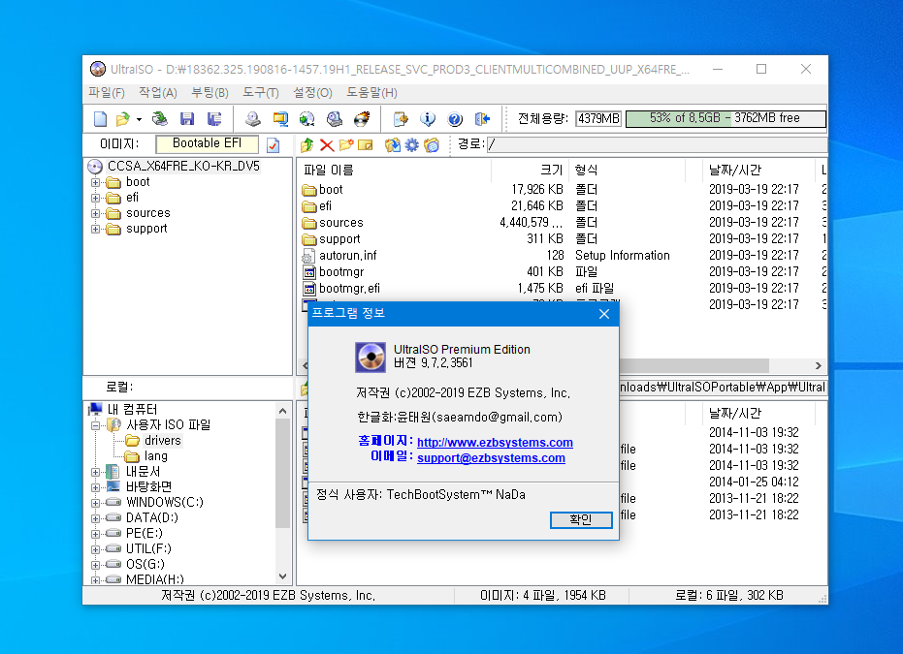This screenshot has height=654, width=903.
Task: Click the Exit door icon in toolbar
Action: 482,118
